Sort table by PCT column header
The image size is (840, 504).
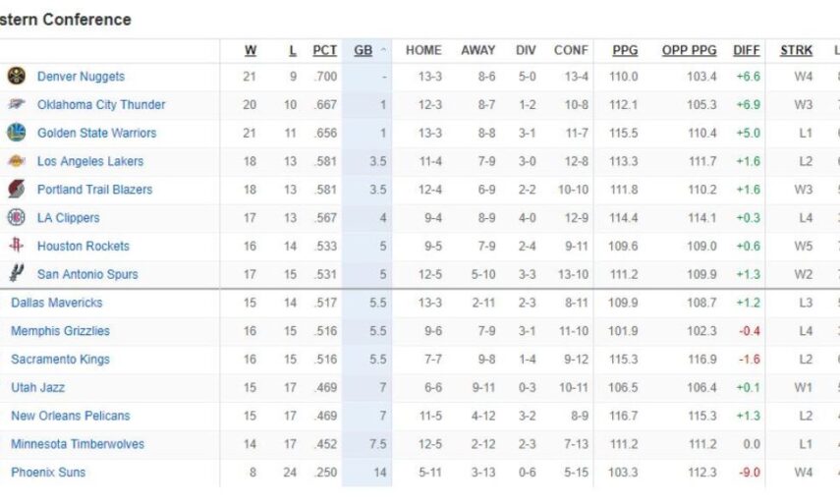(x=324, y=50)
